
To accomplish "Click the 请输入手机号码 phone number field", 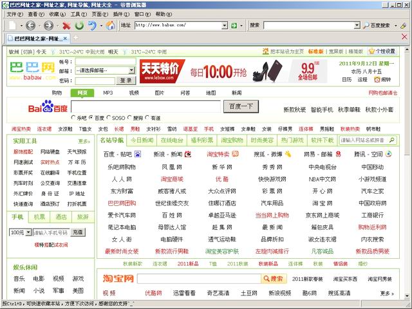I will [51, 232].
